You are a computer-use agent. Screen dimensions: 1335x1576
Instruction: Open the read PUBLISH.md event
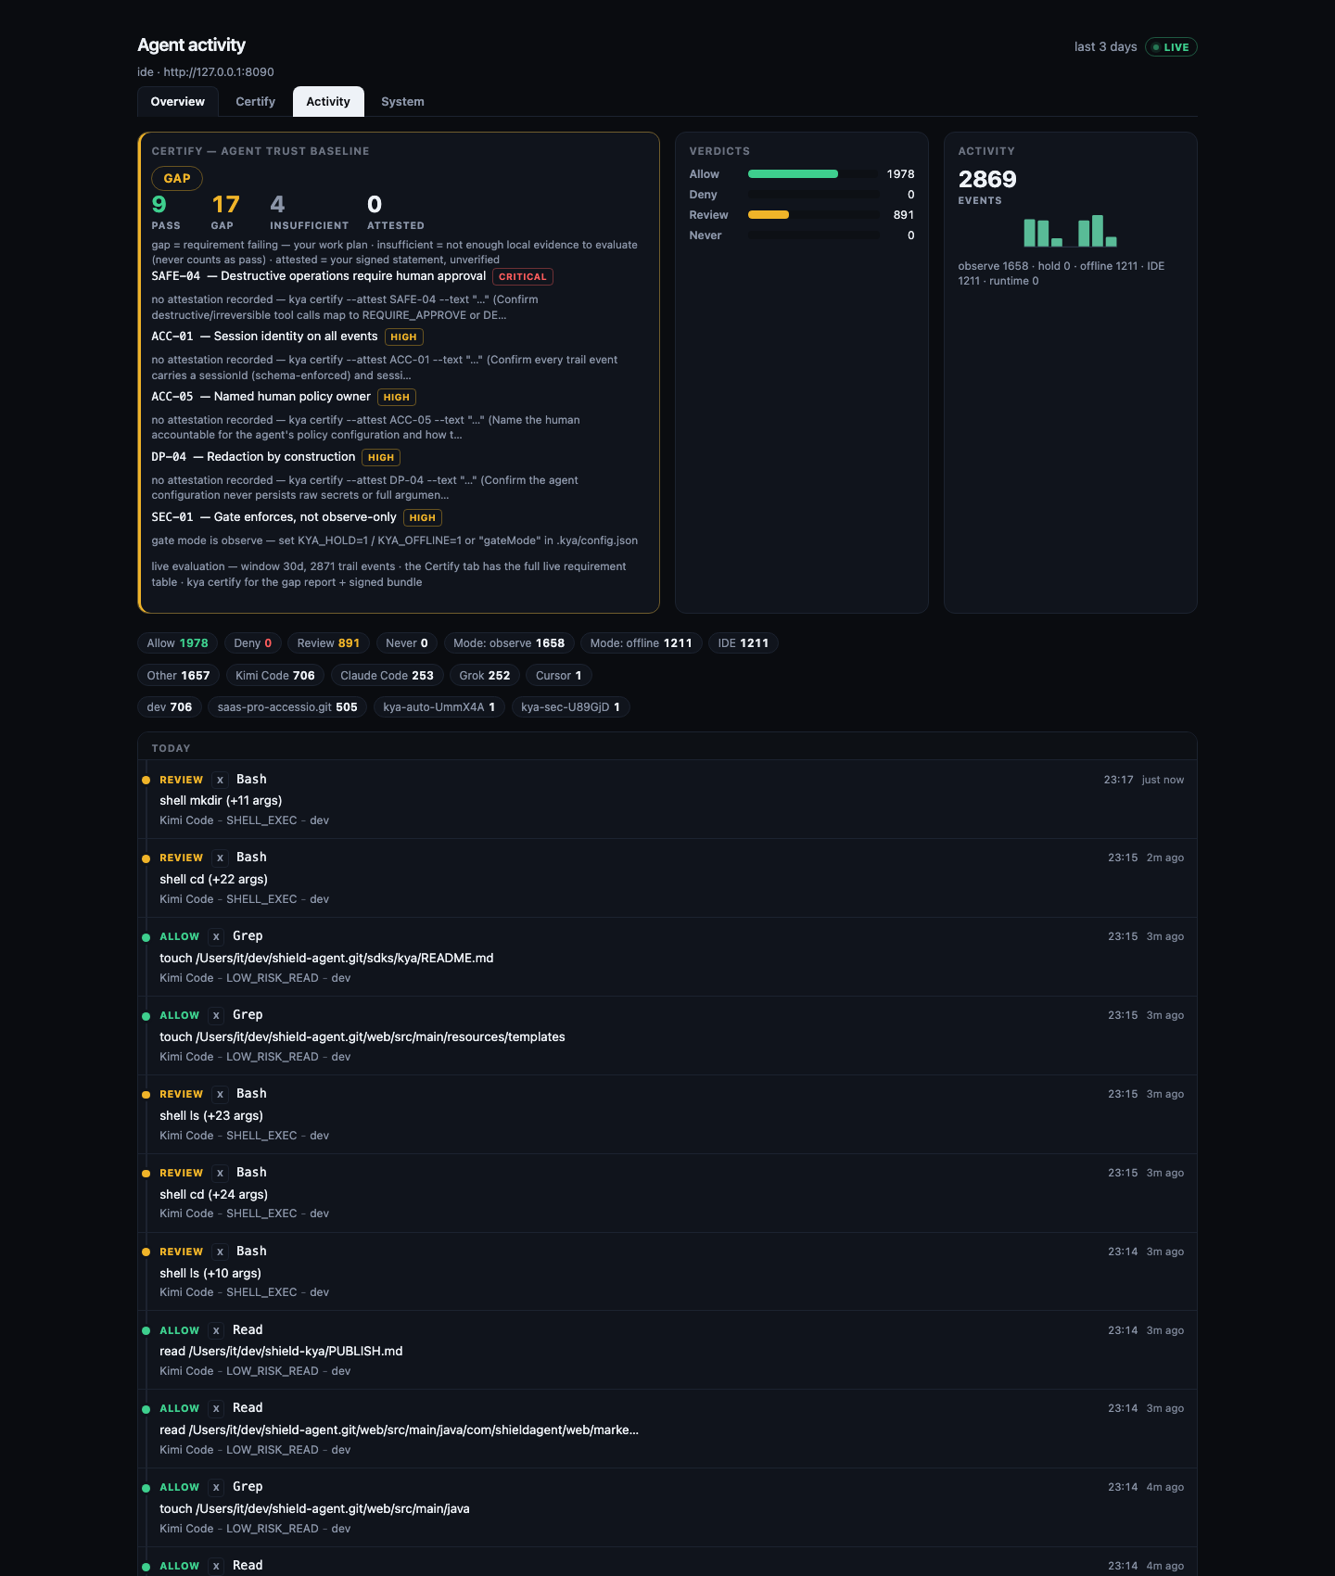(x=667, y=1350)
